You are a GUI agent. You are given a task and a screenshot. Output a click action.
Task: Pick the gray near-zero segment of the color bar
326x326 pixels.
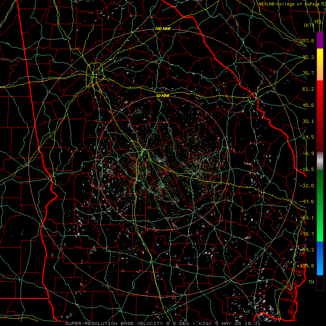pyautogui.click(x=320, y=161)
